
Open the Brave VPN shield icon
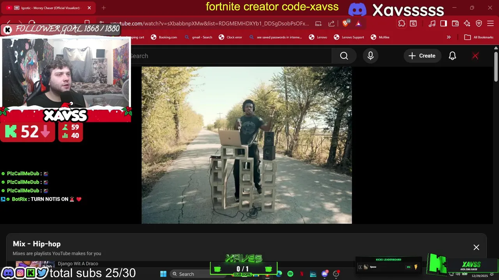pyautogui.click(x=479, y=23)
